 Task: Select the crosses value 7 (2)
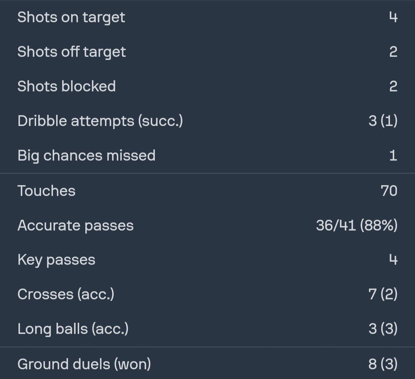point(383,294)
